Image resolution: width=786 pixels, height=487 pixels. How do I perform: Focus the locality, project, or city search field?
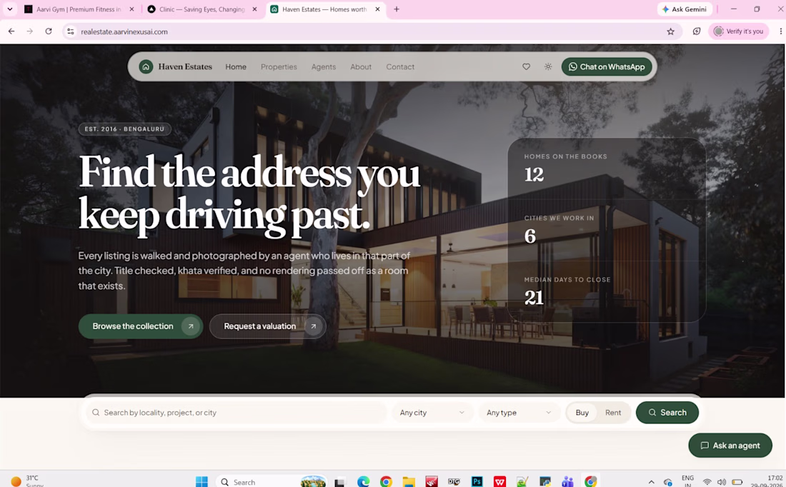tap(236, 412)
